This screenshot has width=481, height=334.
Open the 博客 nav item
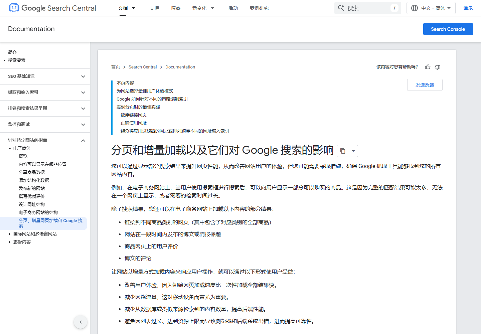(x=176, y=8)
